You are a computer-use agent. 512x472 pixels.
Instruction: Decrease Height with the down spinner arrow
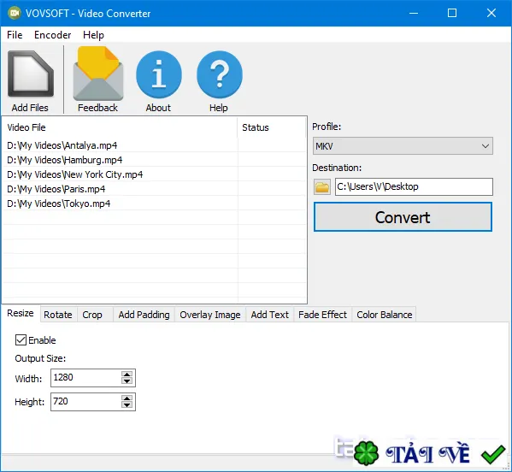point(127,405)
